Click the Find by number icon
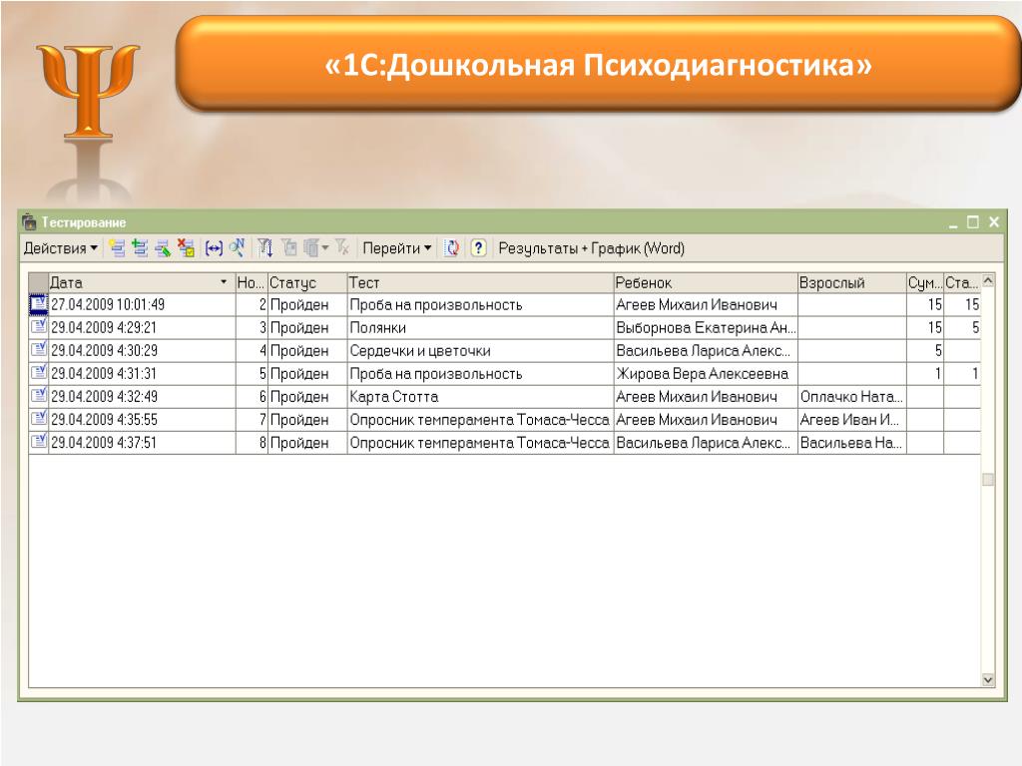 (x=237, y=247)
